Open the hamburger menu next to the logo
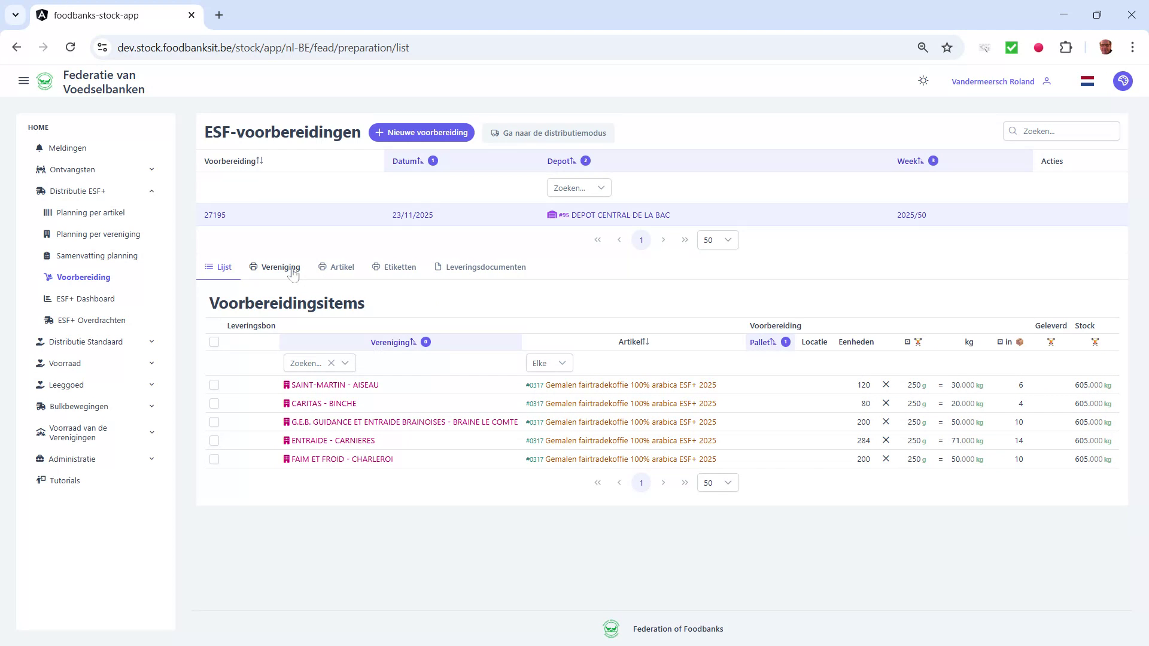 (24, 81)
